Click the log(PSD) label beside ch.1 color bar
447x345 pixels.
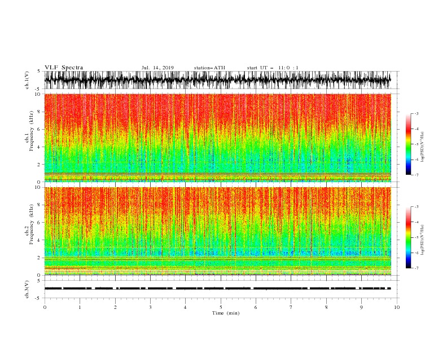pyautogui.click(x=422, y=147)
